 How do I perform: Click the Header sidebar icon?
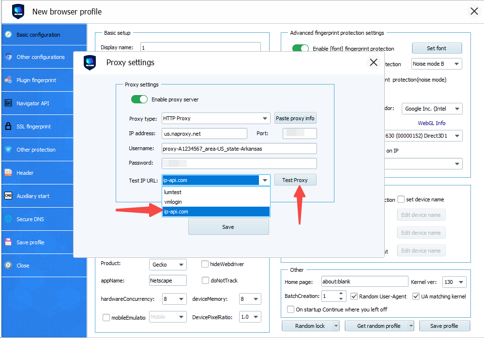(8, 173)
